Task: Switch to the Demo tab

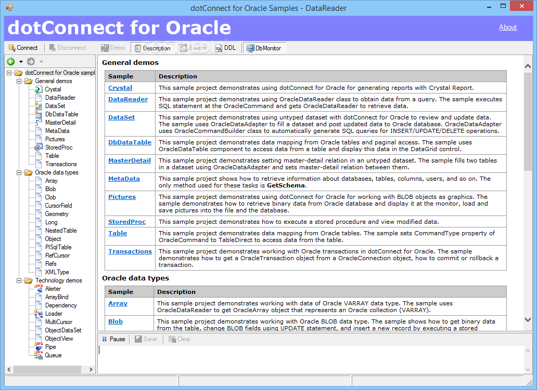Action: click(x=113, y=48)
